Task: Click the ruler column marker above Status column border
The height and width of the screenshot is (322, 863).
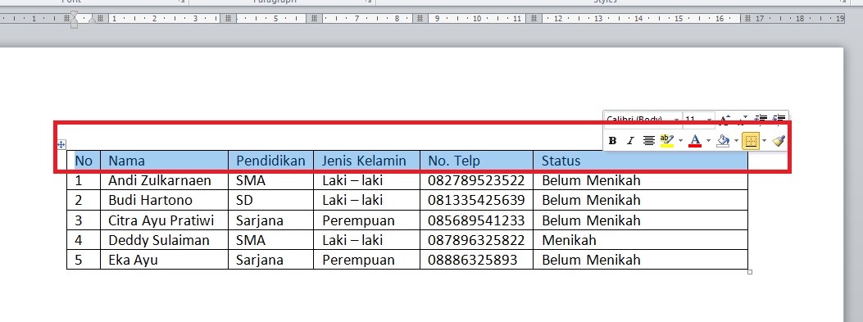Action: pos(533,19)
